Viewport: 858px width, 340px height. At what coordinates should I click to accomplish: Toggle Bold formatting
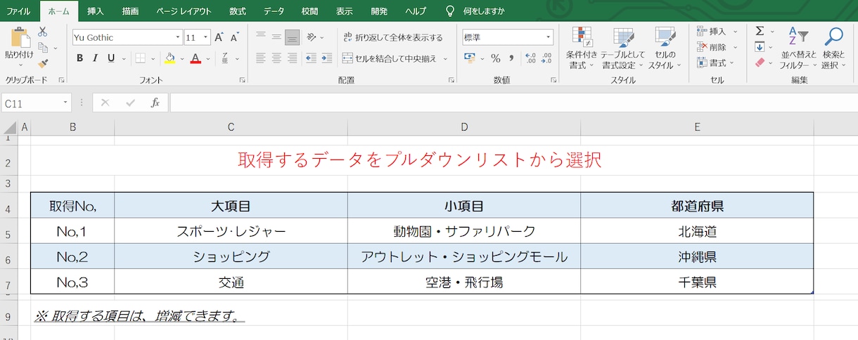coord(79,58)
